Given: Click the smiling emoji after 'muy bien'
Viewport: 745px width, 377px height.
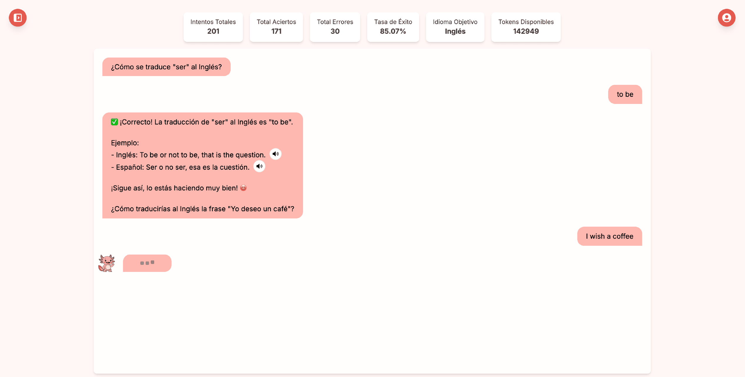Looking at the screenshot, I should click(243, 188).
